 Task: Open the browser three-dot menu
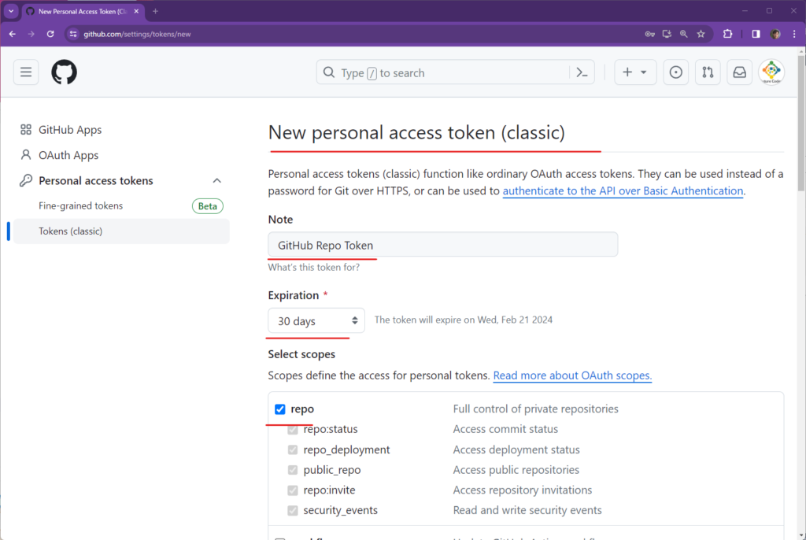[794, 34]
